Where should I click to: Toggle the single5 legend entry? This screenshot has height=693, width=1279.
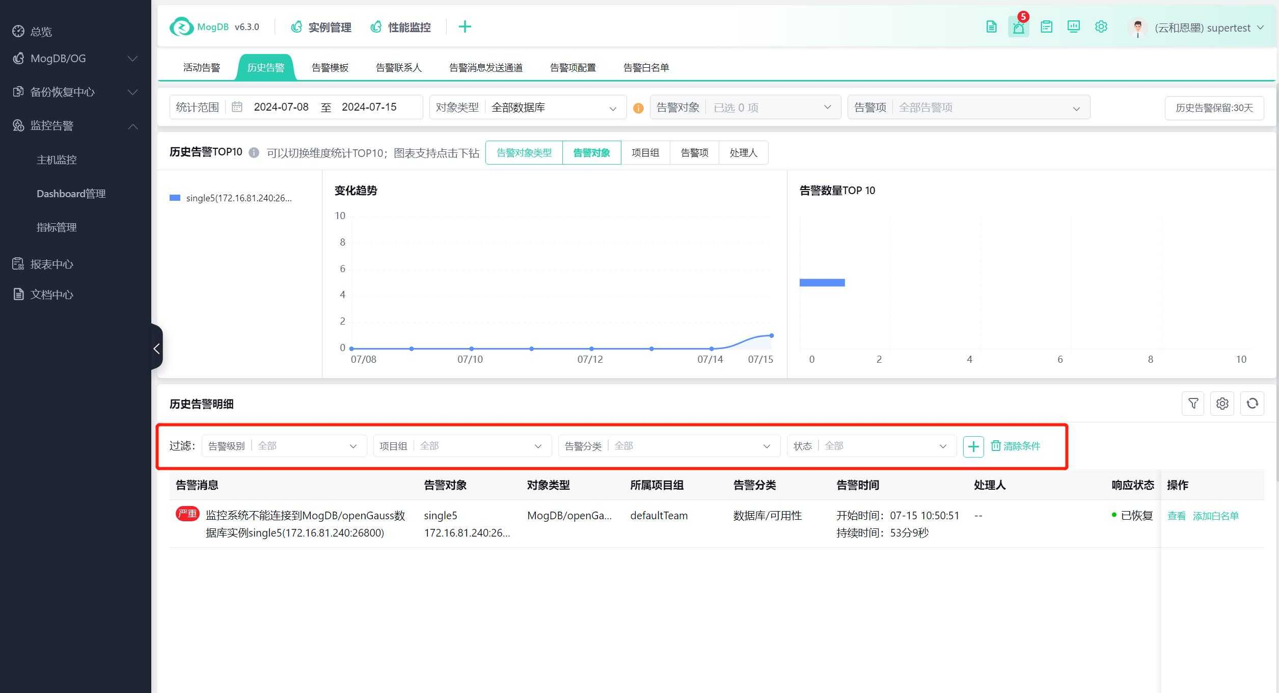pyautogui.click(x=231, y=198)
